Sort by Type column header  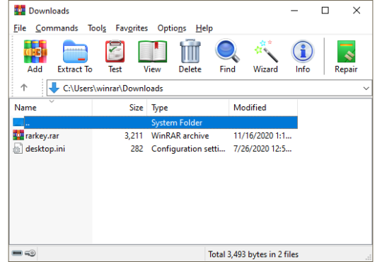point(188,108)
